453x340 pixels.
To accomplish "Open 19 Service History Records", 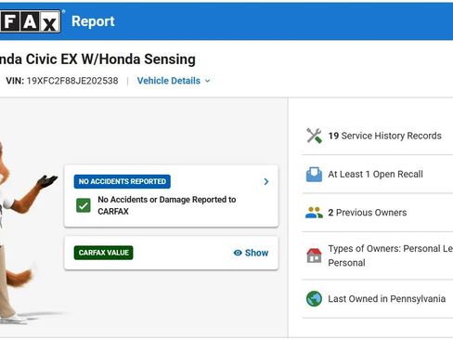I will coord(377,136).
